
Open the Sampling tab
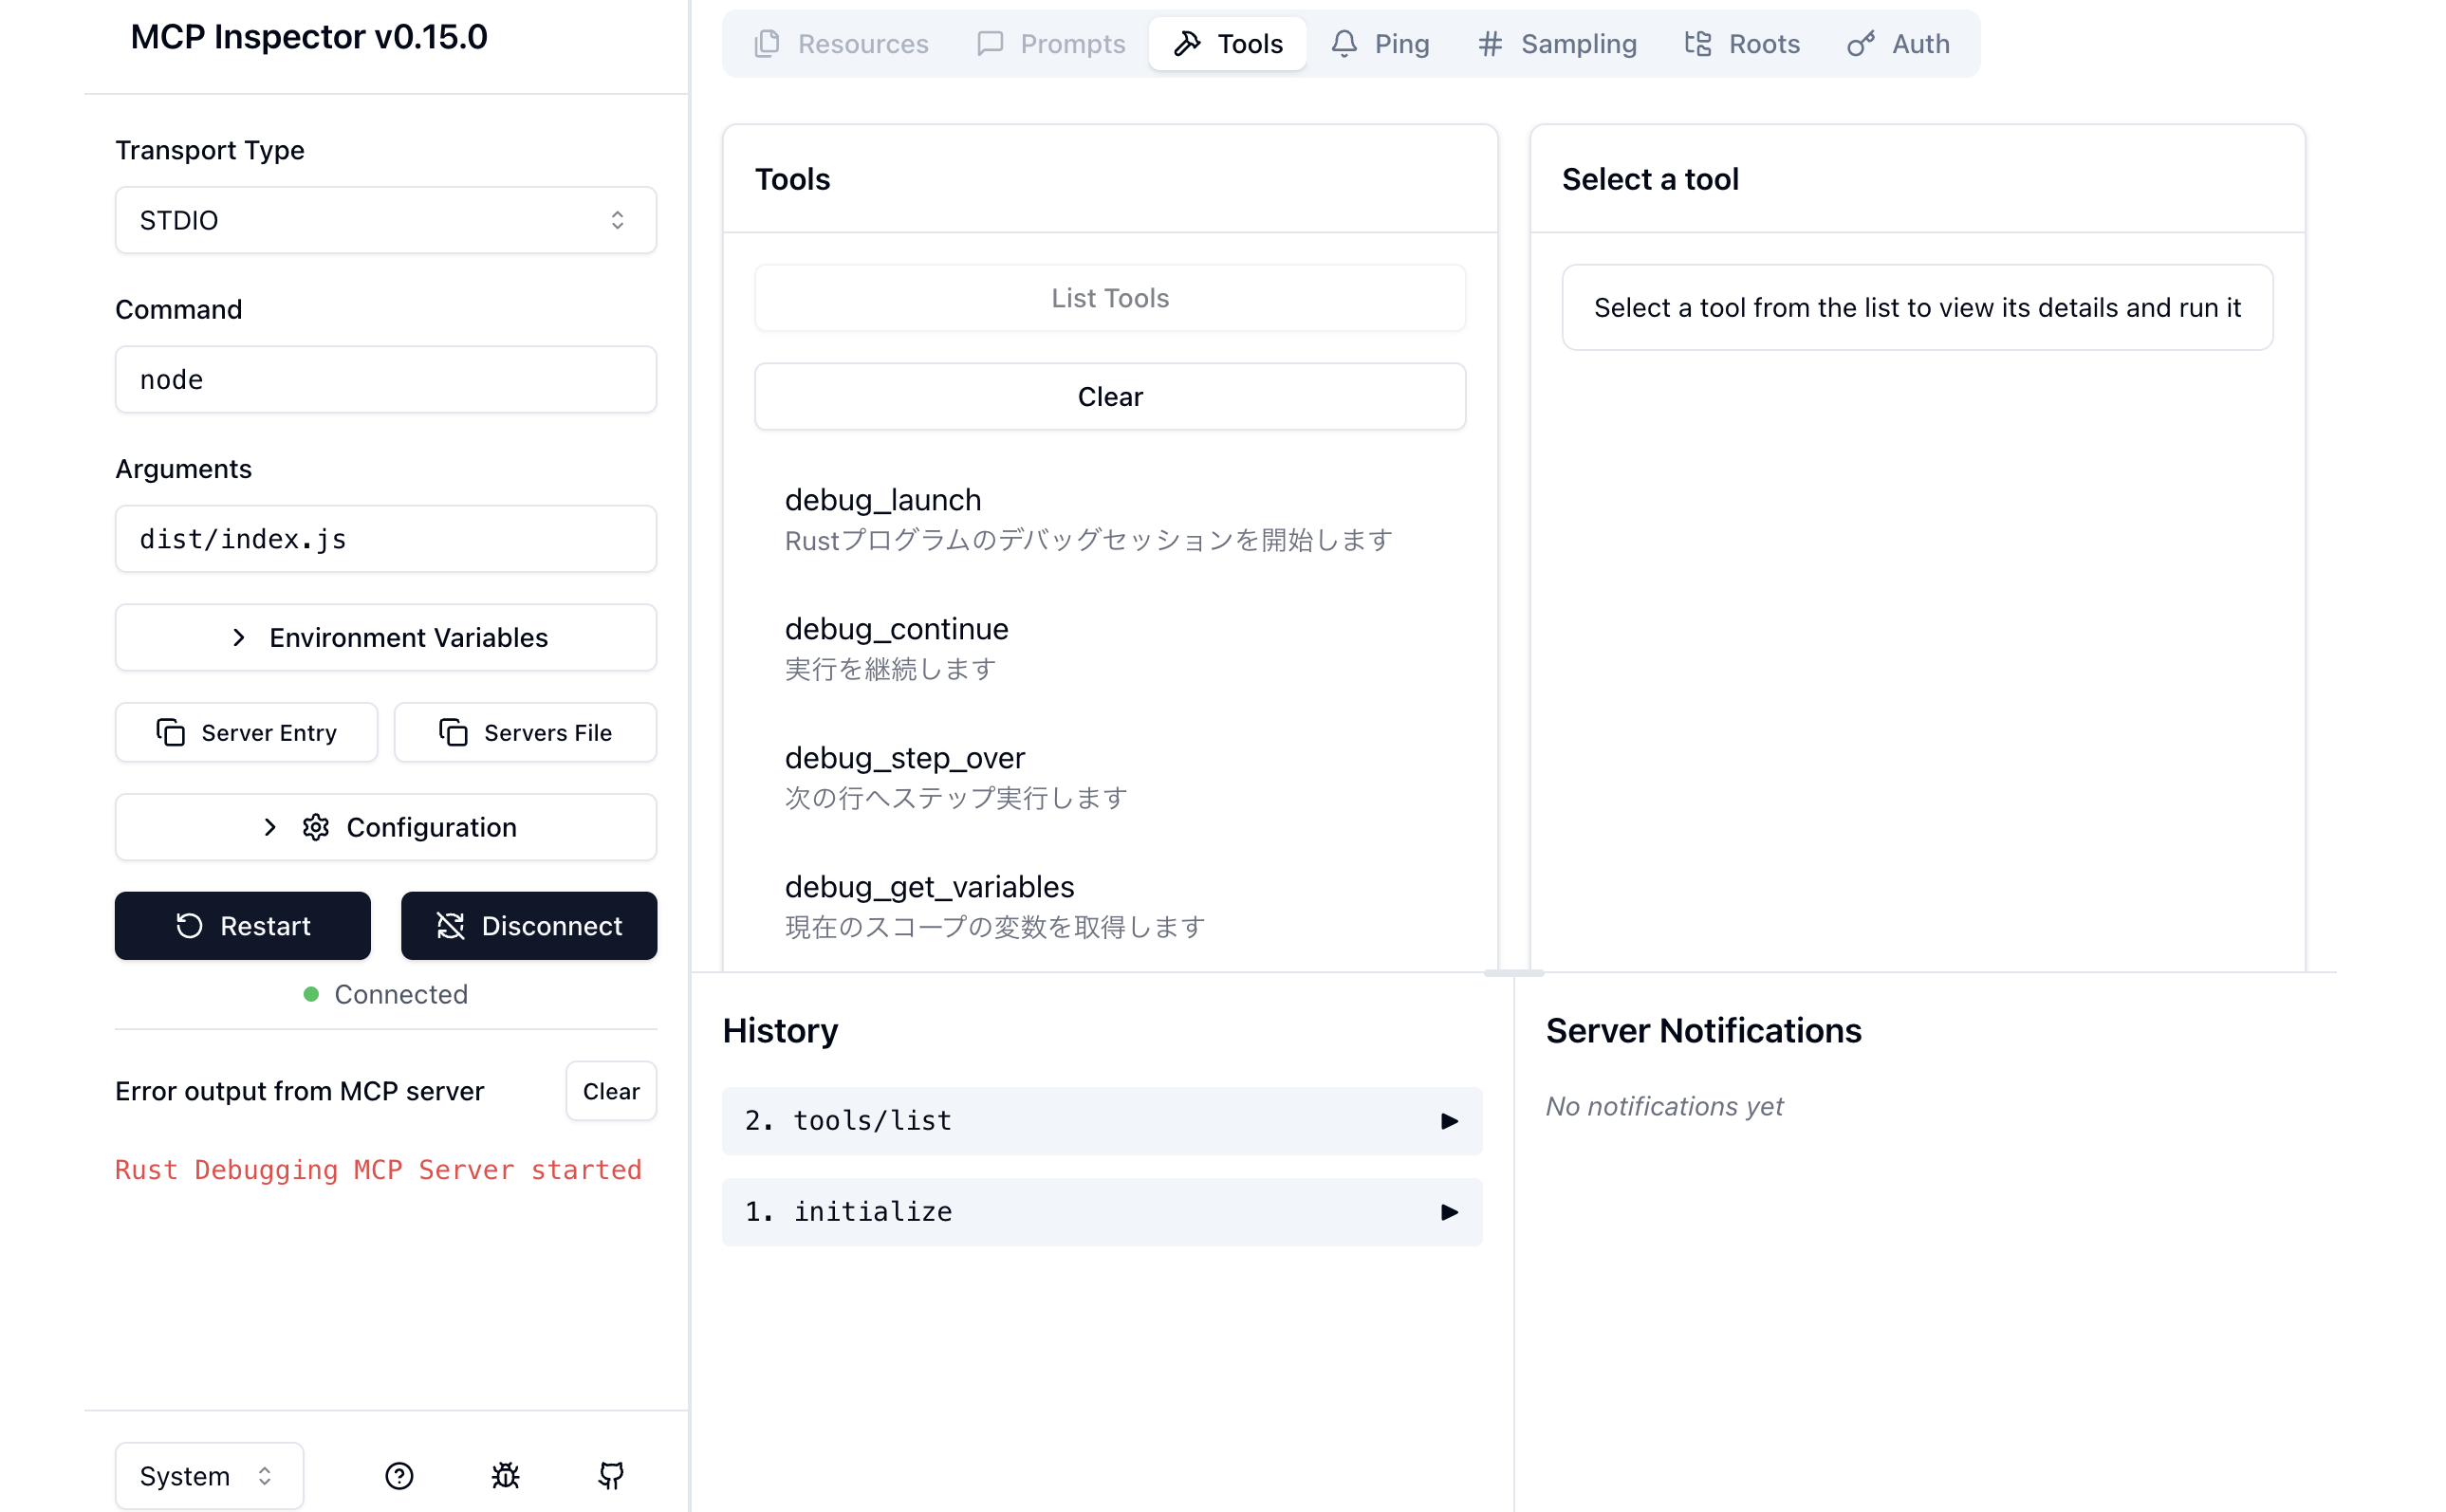1557,44
